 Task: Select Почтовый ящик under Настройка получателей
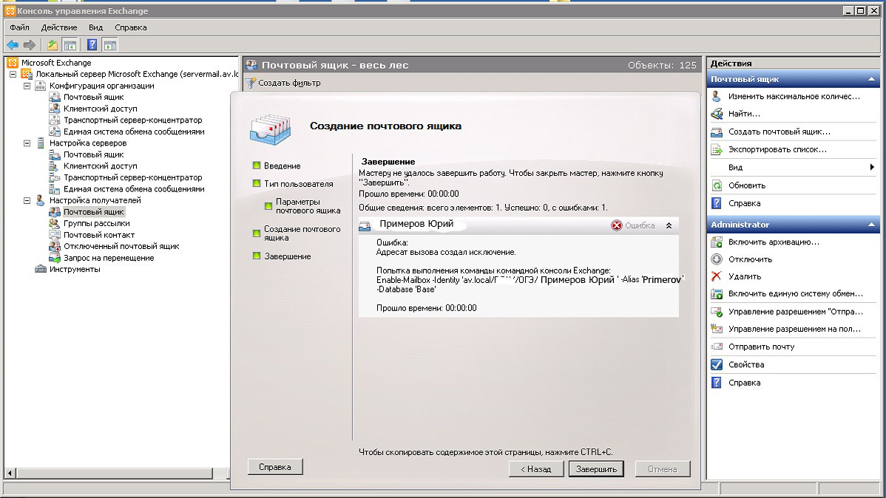pyautogui.click(x=94, y=212)
